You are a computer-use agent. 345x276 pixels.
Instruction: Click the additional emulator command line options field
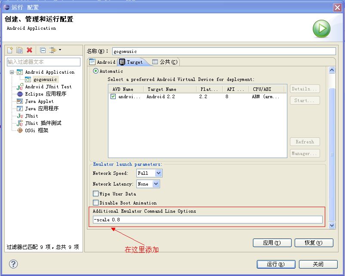pyautogui.click(x=207, y=220)
